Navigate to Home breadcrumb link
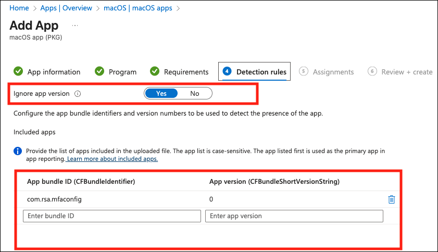Image resolution: width=438 pixels, height=252 pixels. [19, 8]
